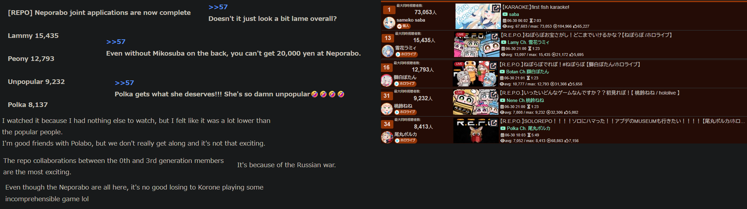Click the YouTube icon beside Lamy Ch.
This screenshot has height=209, width=747.
pos(503,42)
